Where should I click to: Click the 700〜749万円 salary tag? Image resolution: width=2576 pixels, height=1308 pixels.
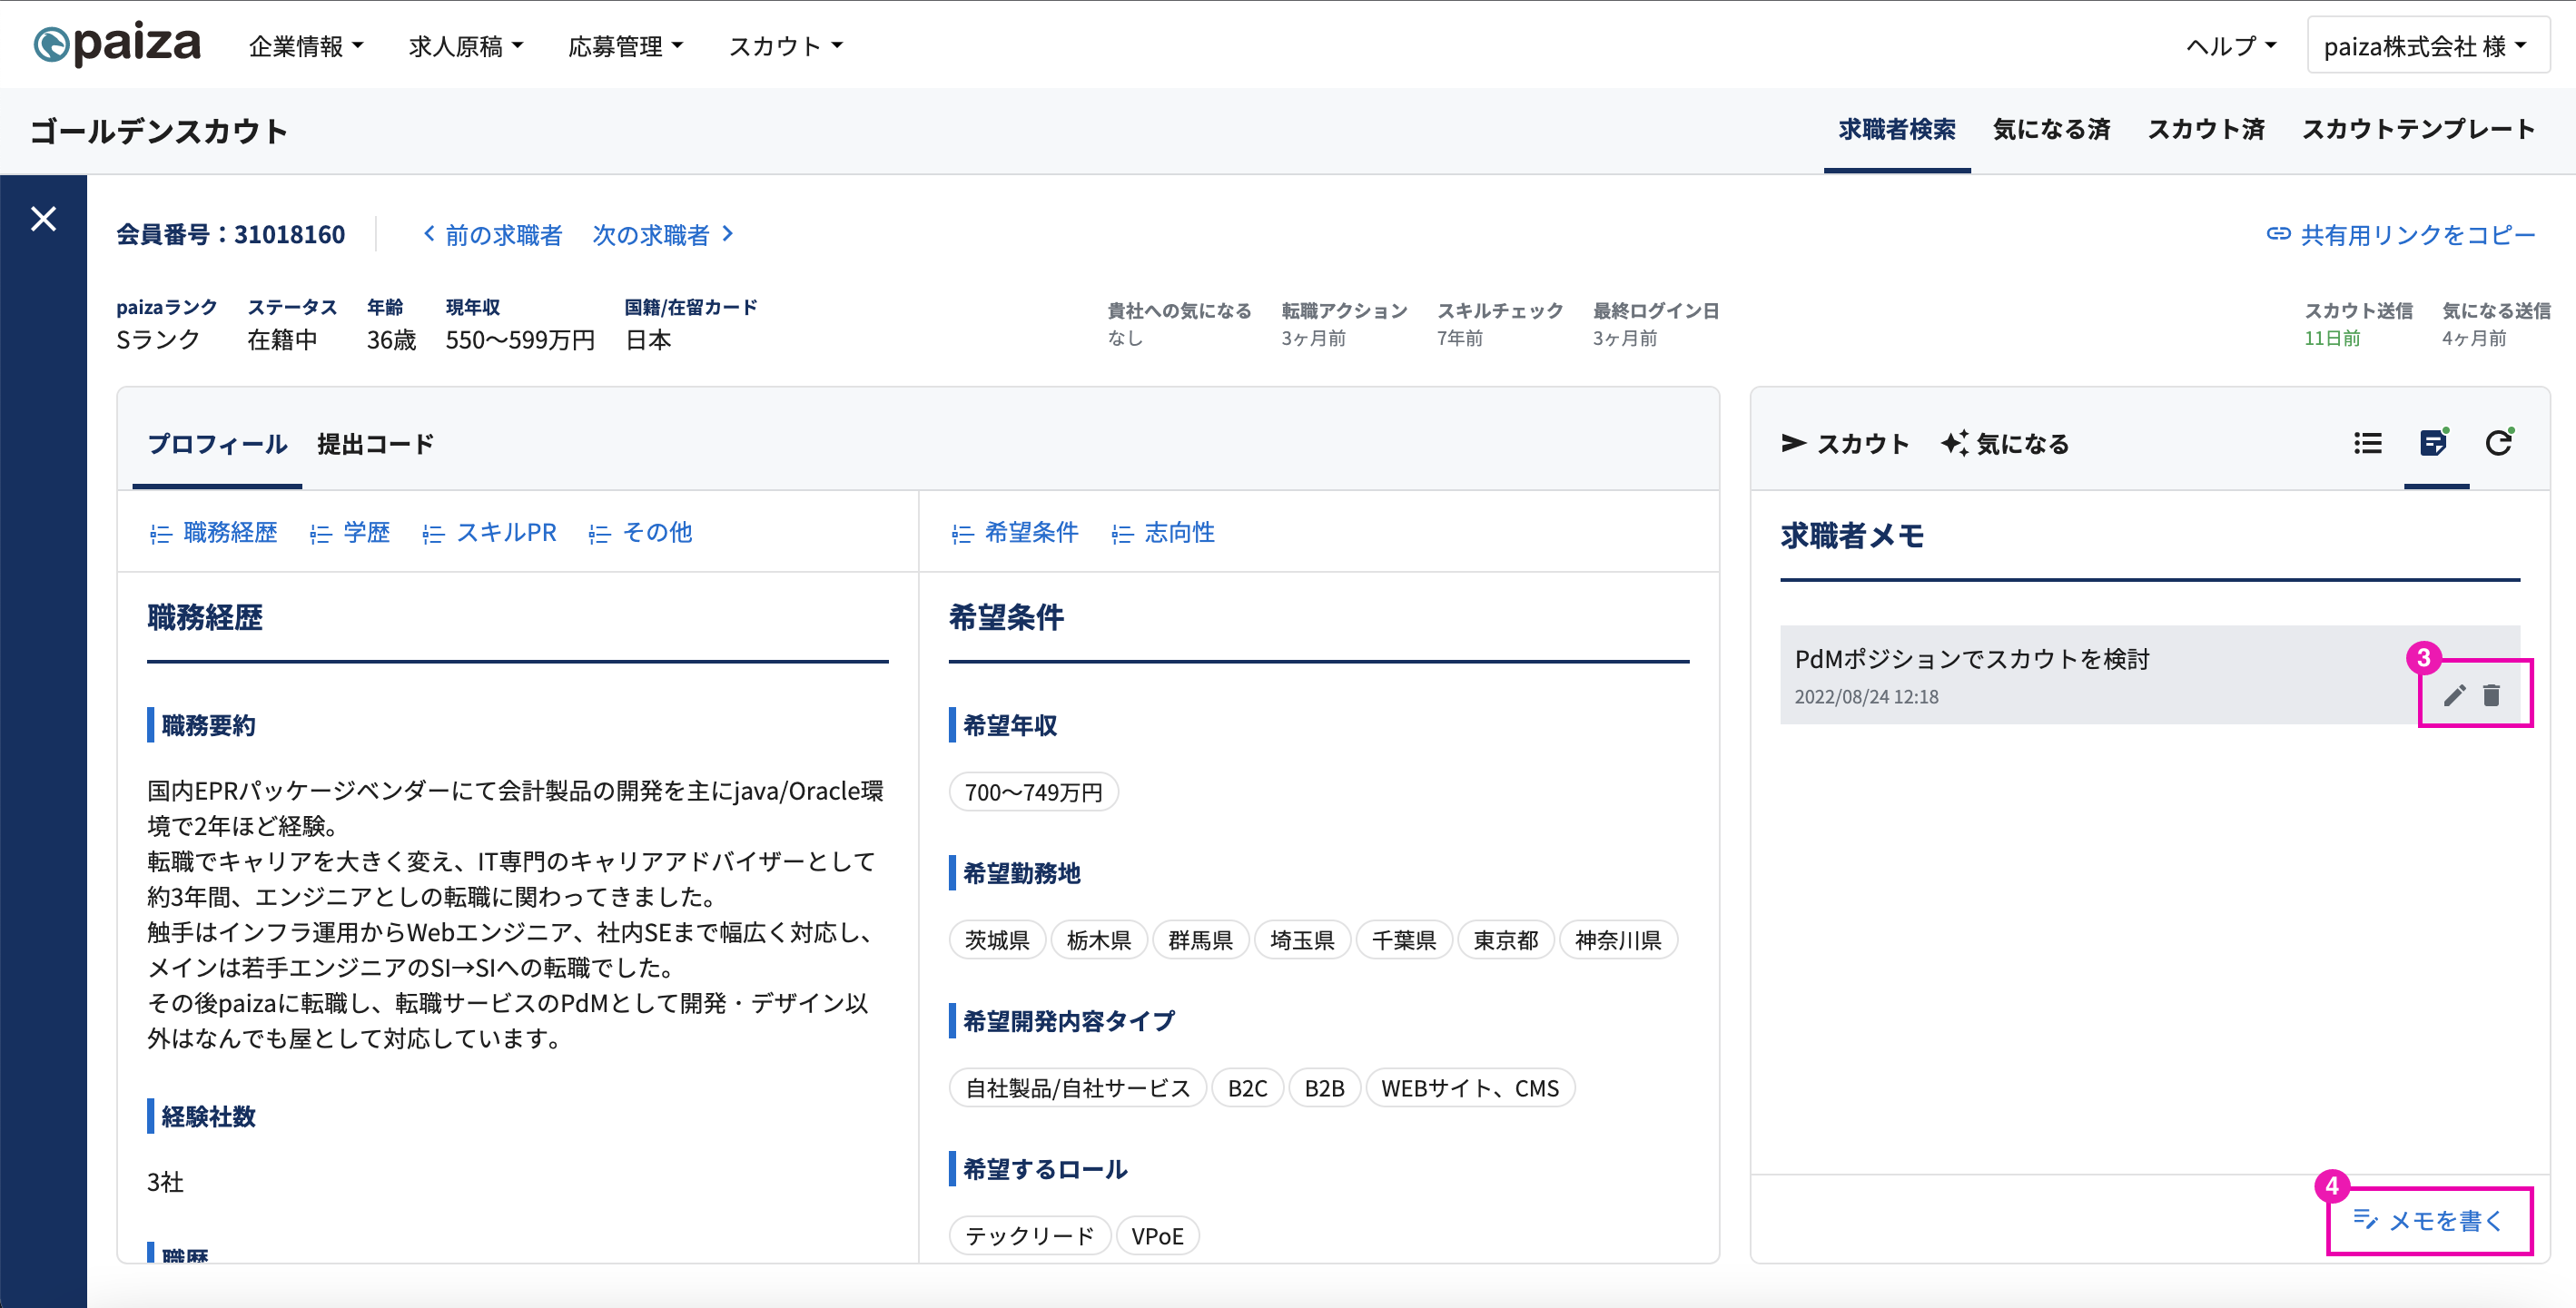(x=1034, y=792)
